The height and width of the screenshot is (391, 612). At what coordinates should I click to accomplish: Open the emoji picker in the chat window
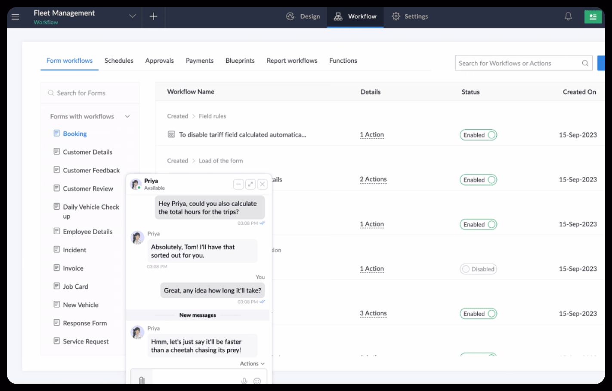[x=257, y=381]
